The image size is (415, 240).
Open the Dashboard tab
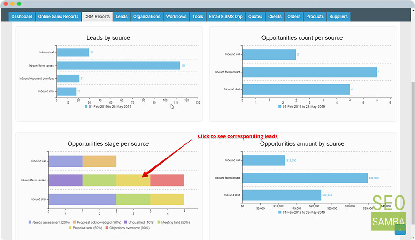(x=22, y=17)
